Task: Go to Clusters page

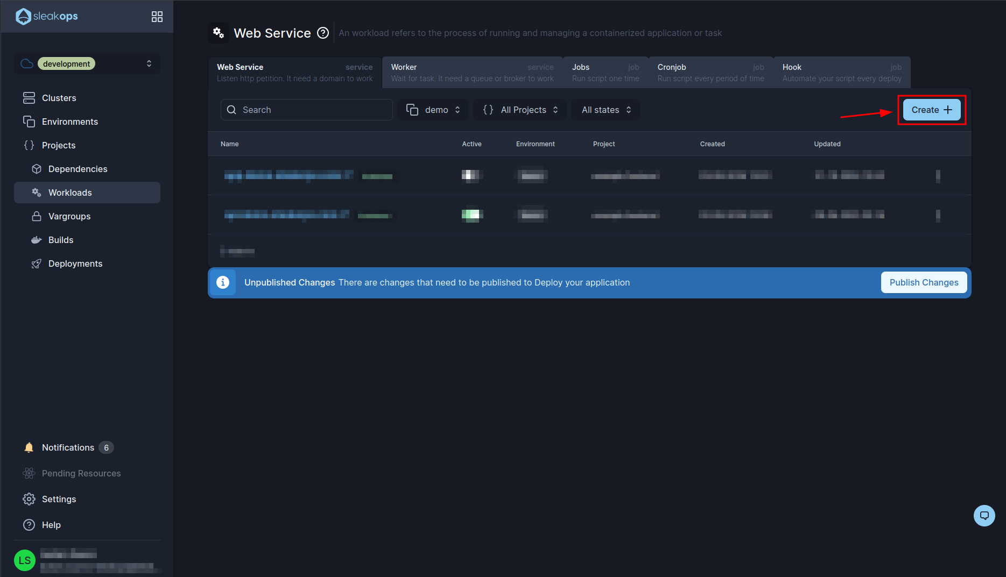Action: [87, 98]
